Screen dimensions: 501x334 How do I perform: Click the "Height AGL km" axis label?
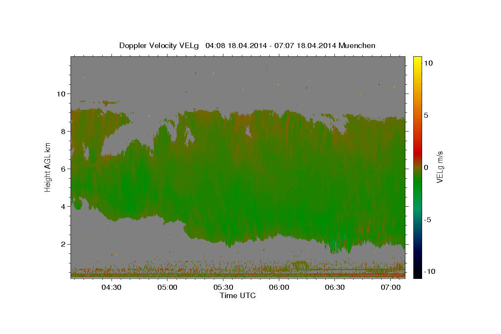tap(48, 167)
